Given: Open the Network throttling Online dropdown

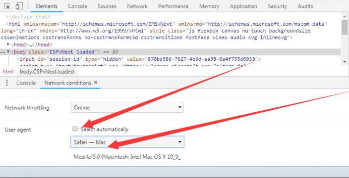Looking at the screenshot, I should [x=127, y=107].
